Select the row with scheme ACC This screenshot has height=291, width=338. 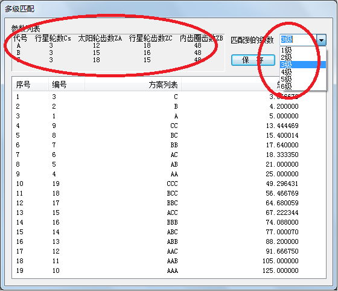(x=169, y=213)
